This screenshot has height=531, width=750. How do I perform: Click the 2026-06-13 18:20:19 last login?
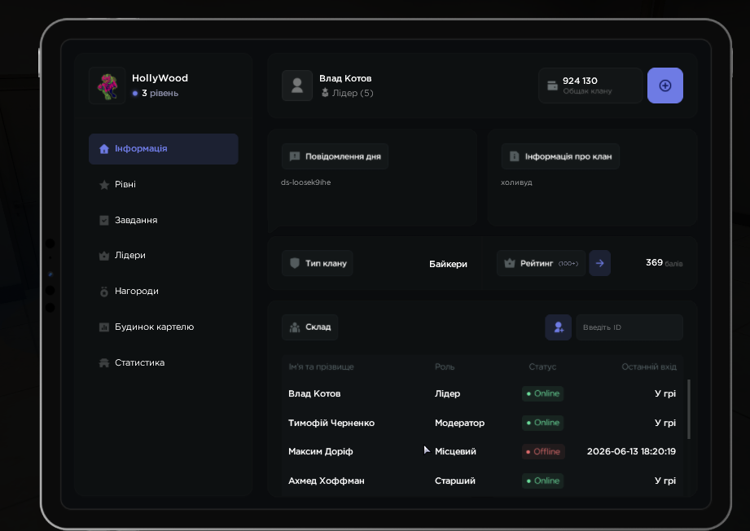point(631,451)
